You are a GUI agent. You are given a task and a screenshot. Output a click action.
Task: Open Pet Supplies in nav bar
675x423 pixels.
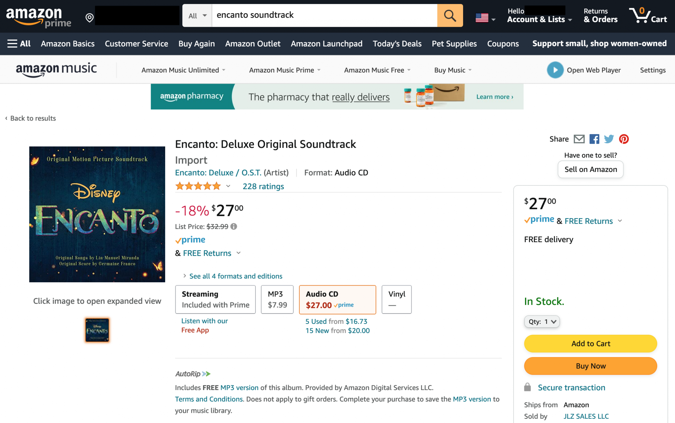tap(454, 43)
